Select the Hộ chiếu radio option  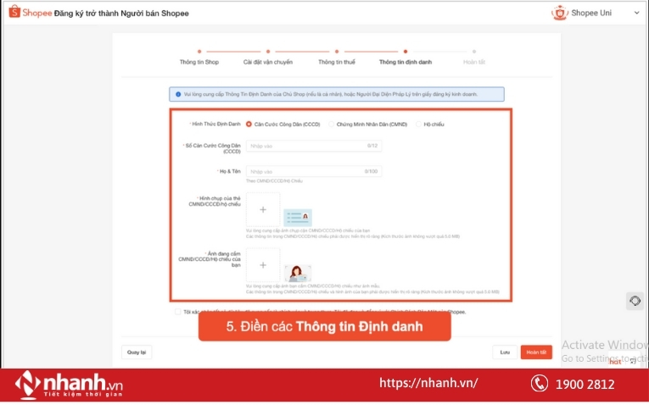click(417, 124)
